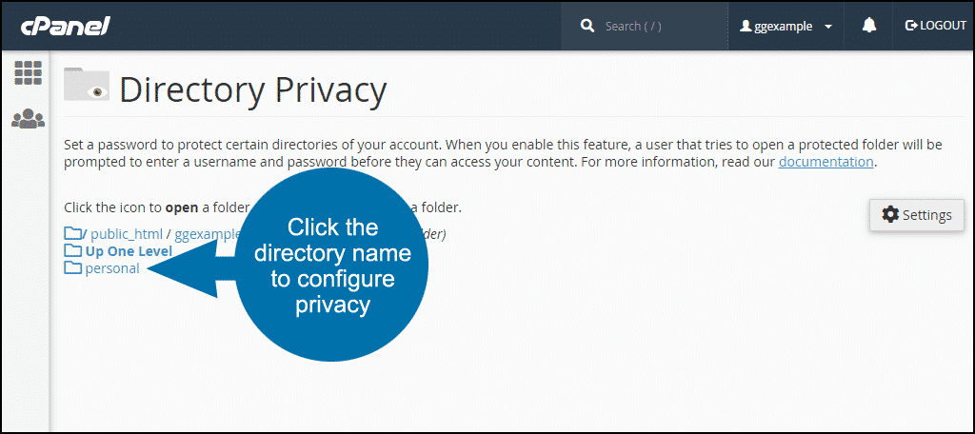
Task: Select public_html in the breadcrumb path
Action: point(127,234)
